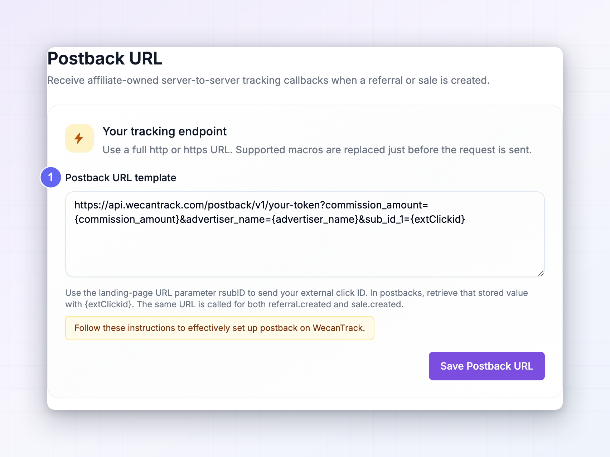Image resolution: width=610 pixels, height=457 pixels.
Task: Click inside the Postback URL template textarea
Action: pyautogui.click(x=305, y=234)
